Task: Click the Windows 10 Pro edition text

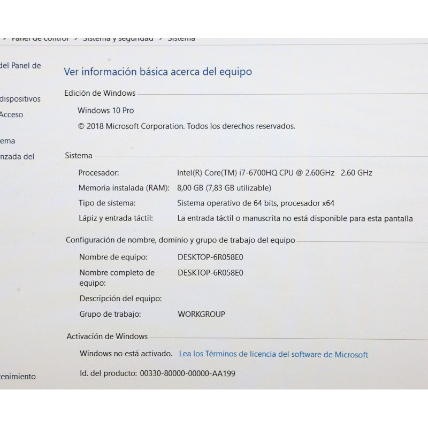Action: click(106, 111)
